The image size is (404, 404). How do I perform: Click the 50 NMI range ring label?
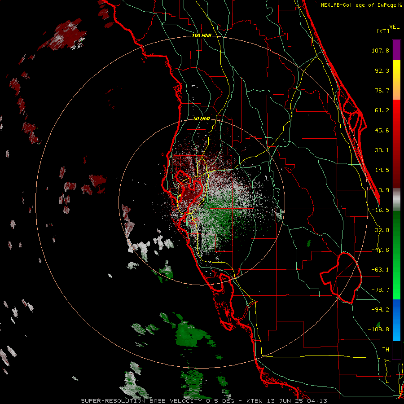coord(202,119)
